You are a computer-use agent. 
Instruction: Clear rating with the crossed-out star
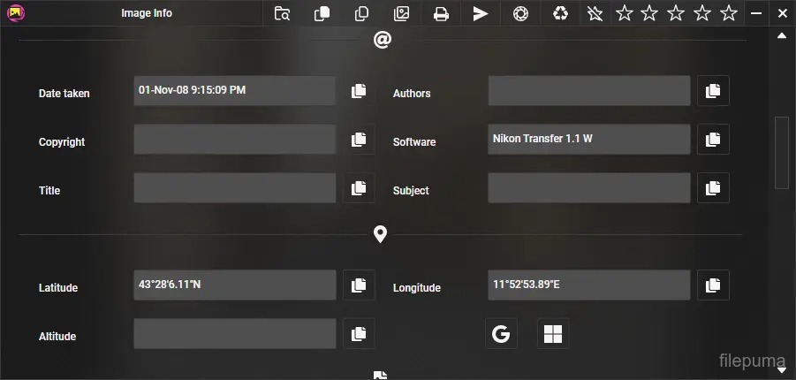(596, 13)
